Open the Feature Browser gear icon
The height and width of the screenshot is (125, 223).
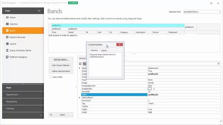(x=7, y=37)
